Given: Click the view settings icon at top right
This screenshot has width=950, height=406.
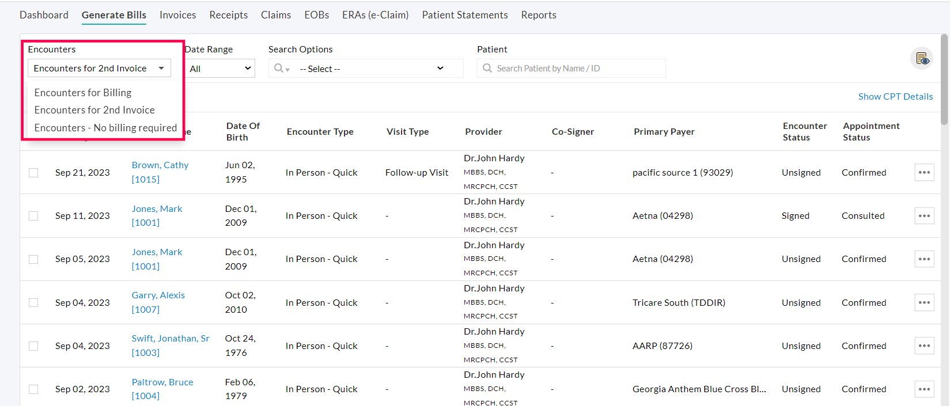Looking at the screenshot, I should coord(922,58).
